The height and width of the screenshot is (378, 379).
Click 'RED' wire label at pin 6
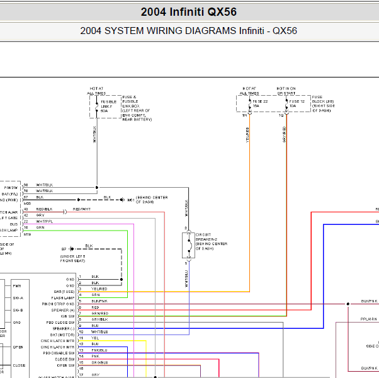95,307
